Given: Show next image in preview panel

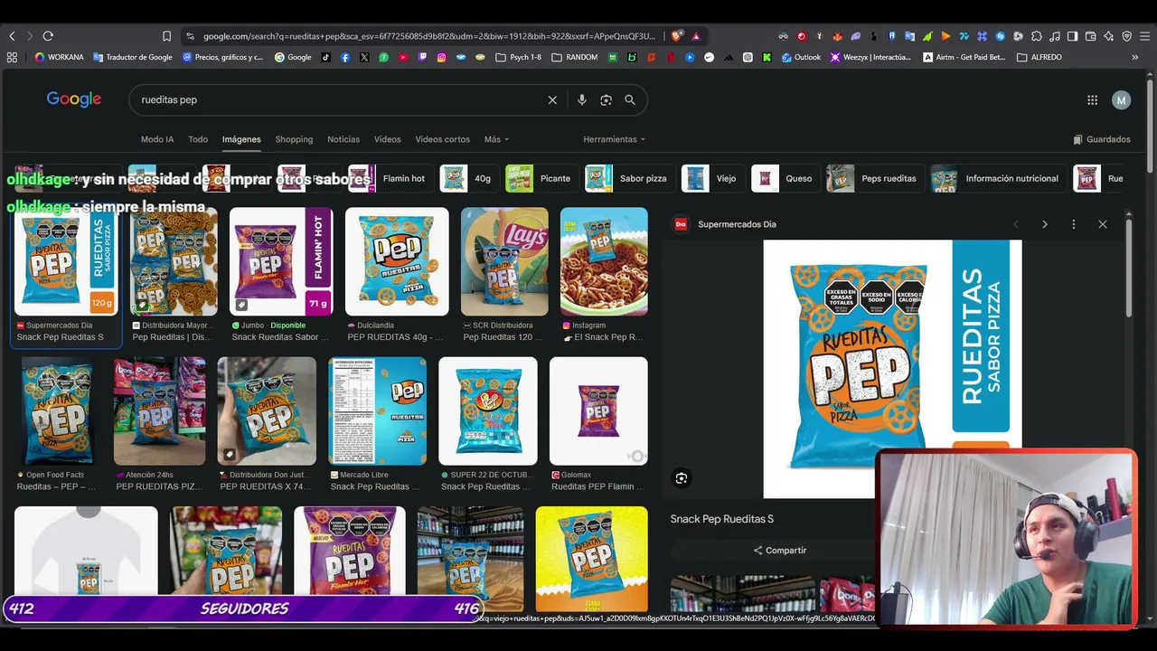Looking at the screenshot, I should (x=1044, y=224).
